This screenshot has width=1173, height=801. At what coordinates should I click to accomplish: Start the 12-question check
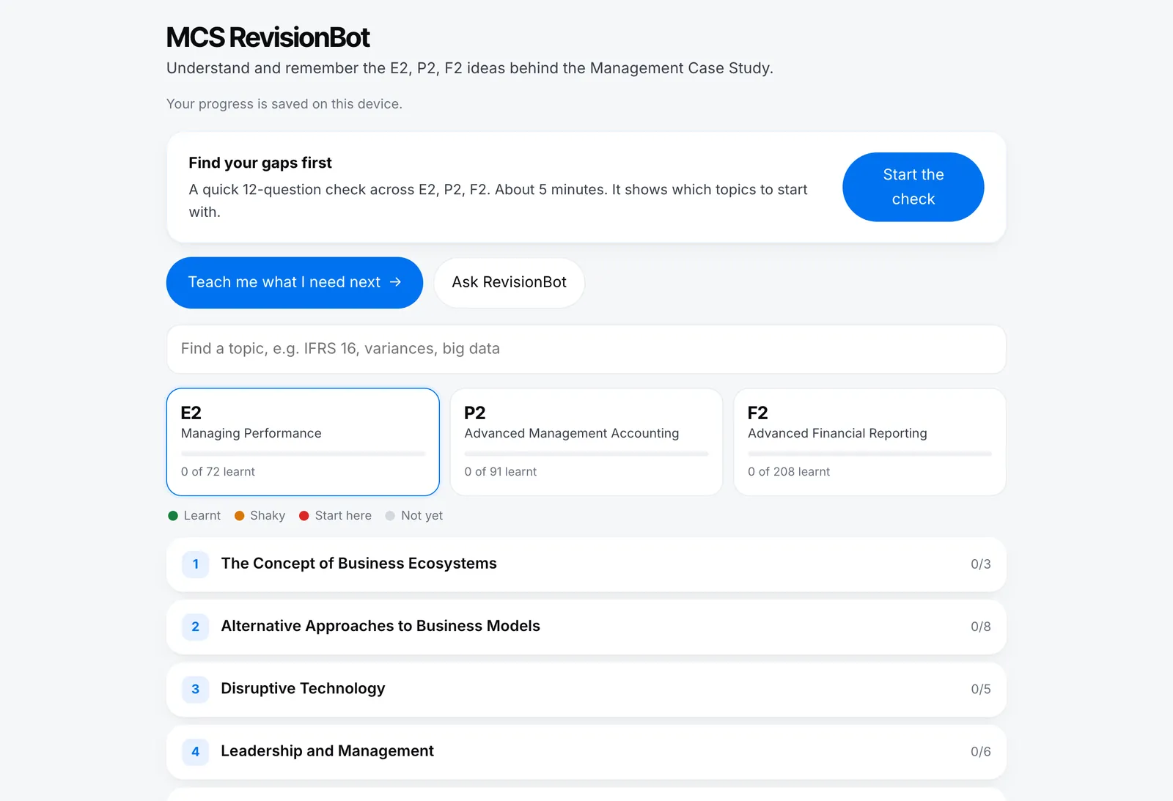(913, 187)
